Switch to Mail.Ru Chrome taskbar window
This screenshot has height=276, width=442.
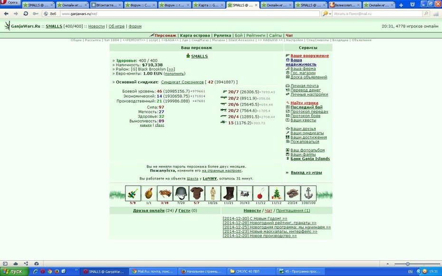pos(154,272)
